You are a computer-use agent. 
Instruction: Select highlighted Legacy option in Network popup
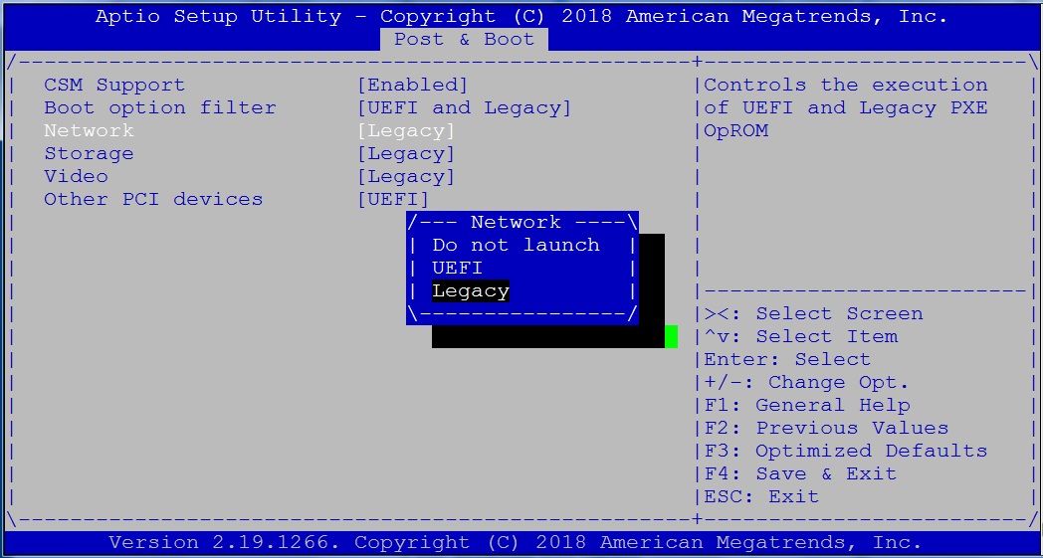click(x=471, y=291)
